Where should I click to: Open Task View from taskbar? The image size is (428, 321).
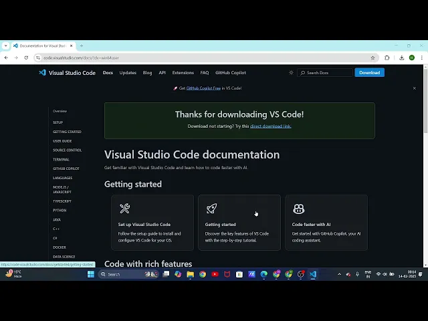166,274
